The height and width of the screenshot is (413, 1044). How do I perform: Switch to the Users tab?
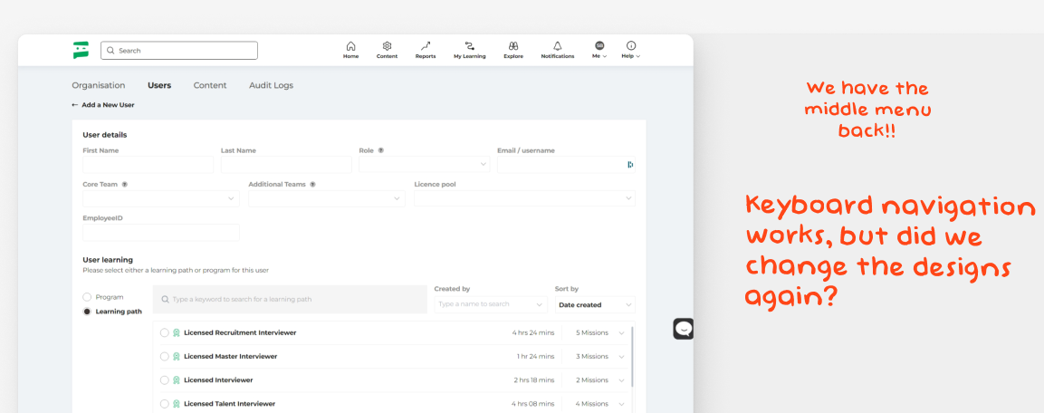(x=159, y=85)
